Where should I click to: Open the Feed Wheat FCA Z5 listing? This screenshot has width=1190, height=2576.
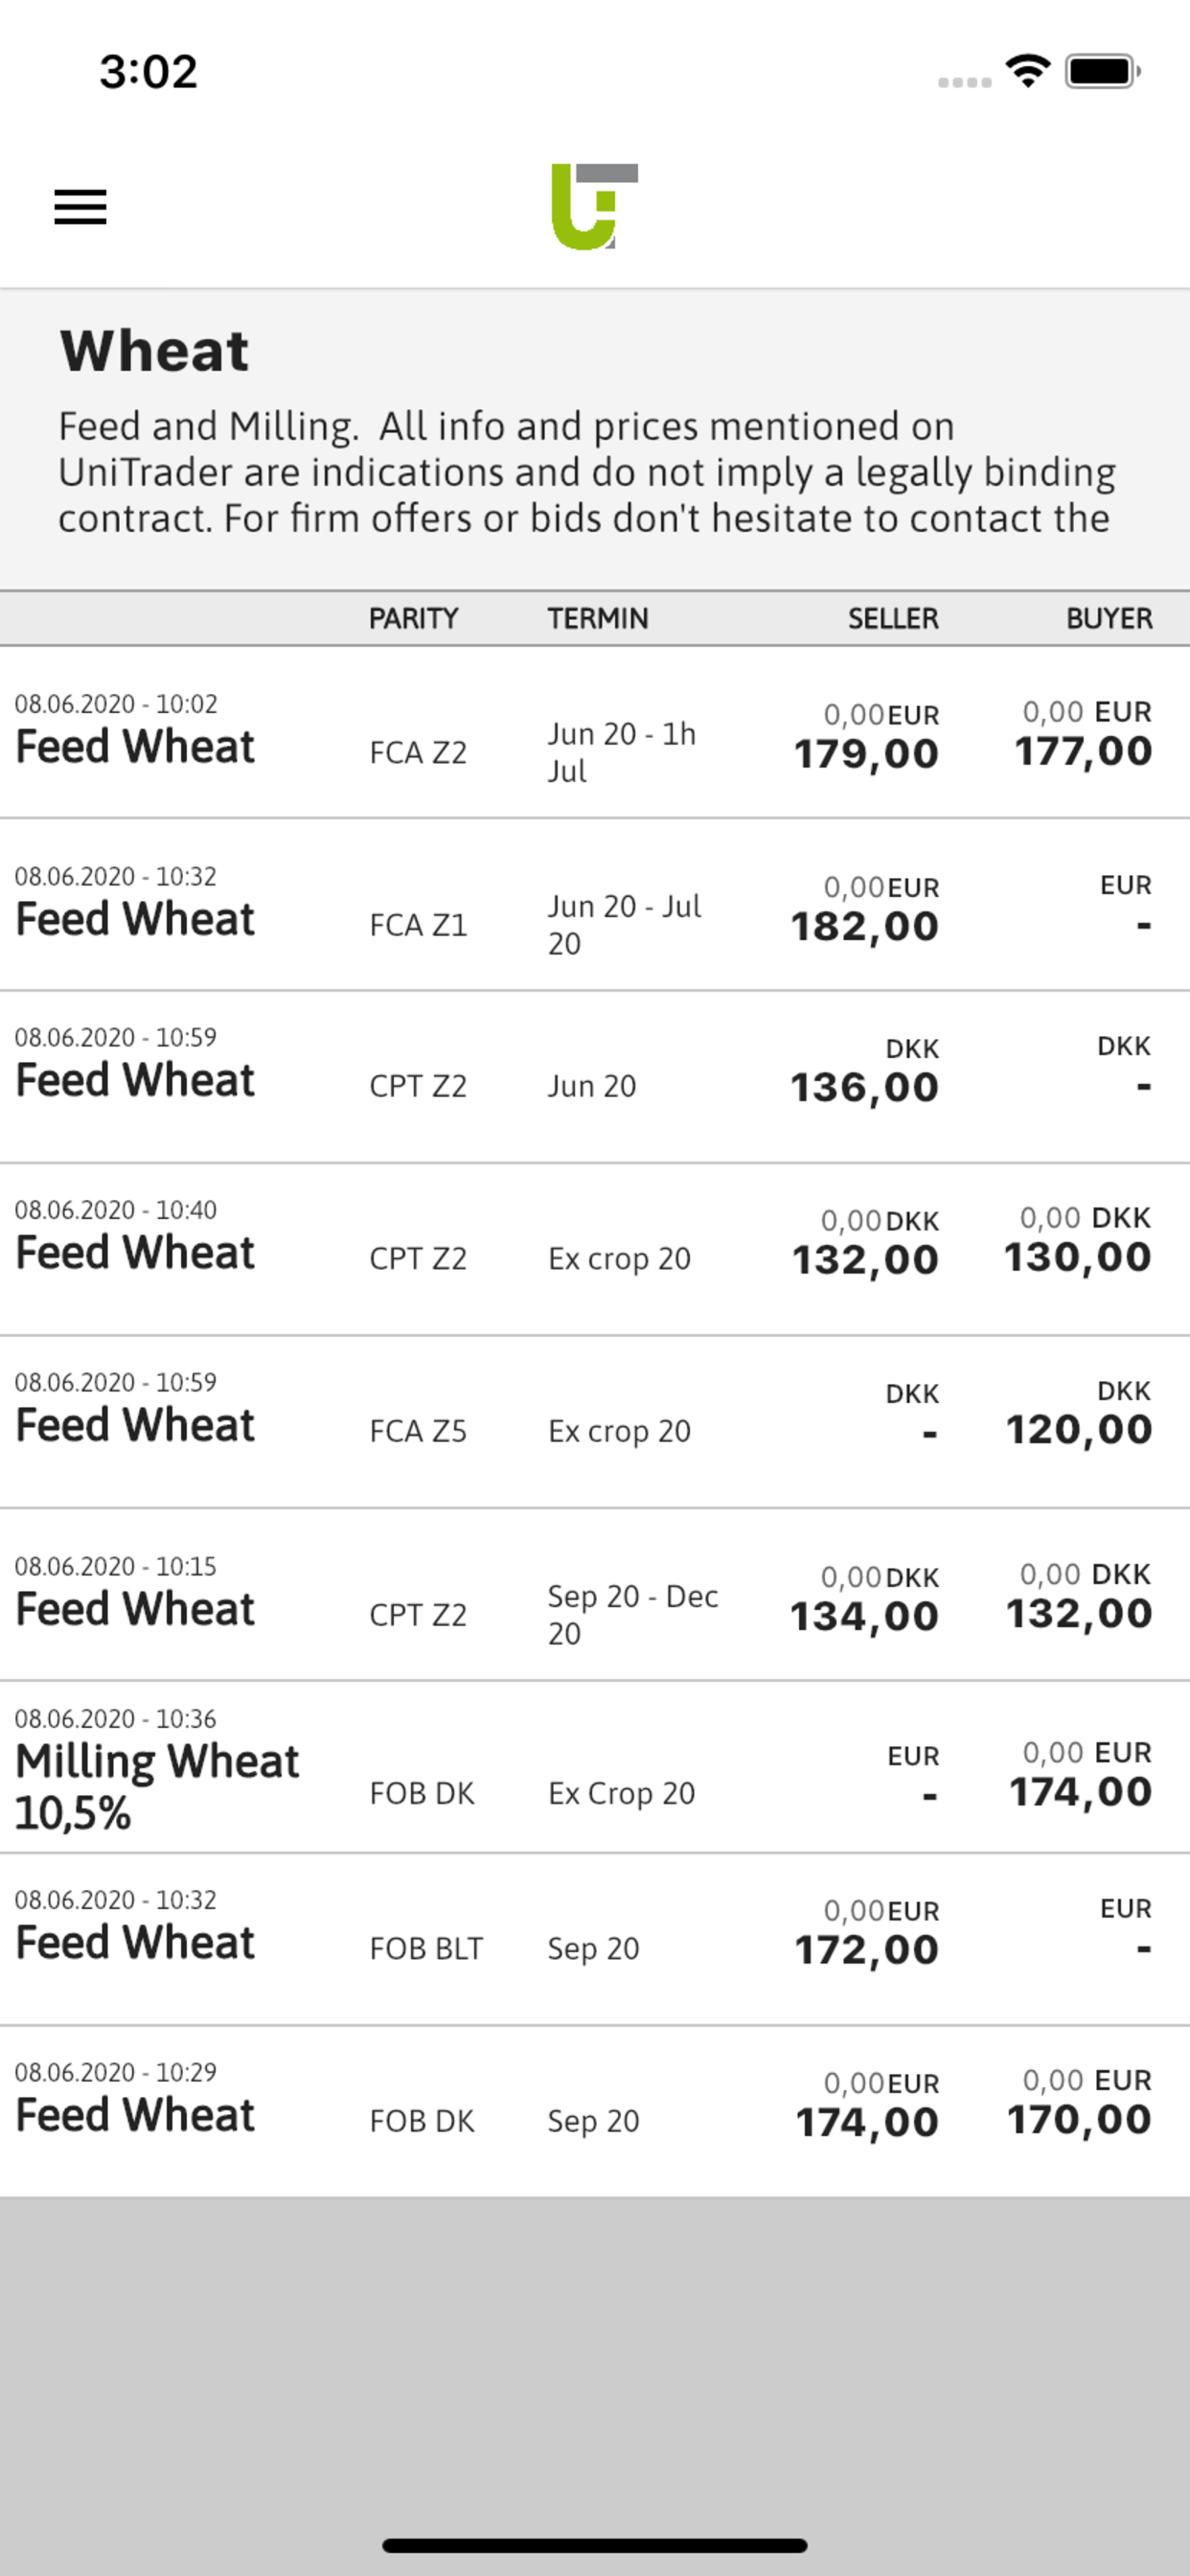coord(595,1422)
